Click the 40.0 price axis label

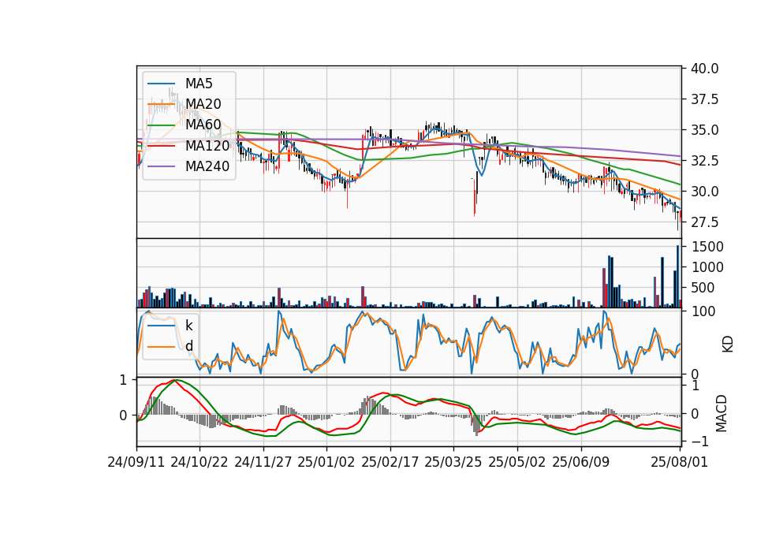coord(704,69)
